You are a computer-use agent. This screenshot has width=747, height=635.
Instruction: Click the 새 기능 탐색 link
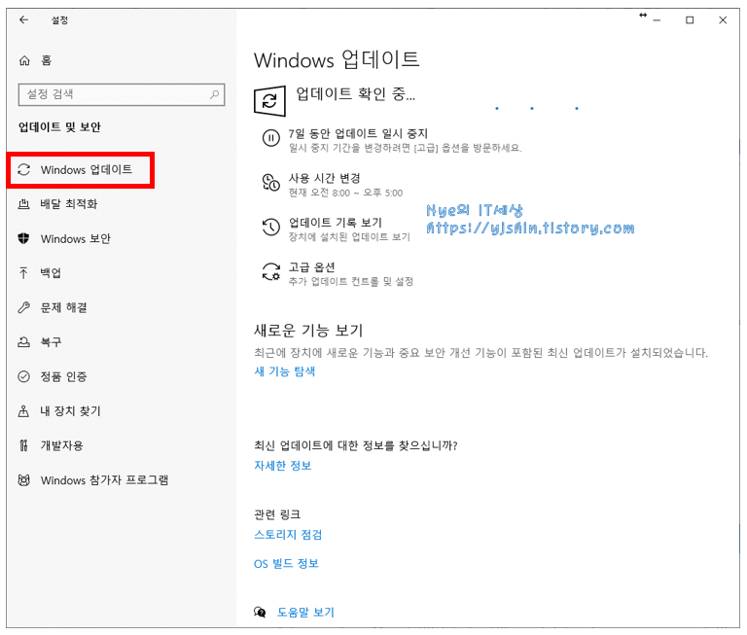284,371
